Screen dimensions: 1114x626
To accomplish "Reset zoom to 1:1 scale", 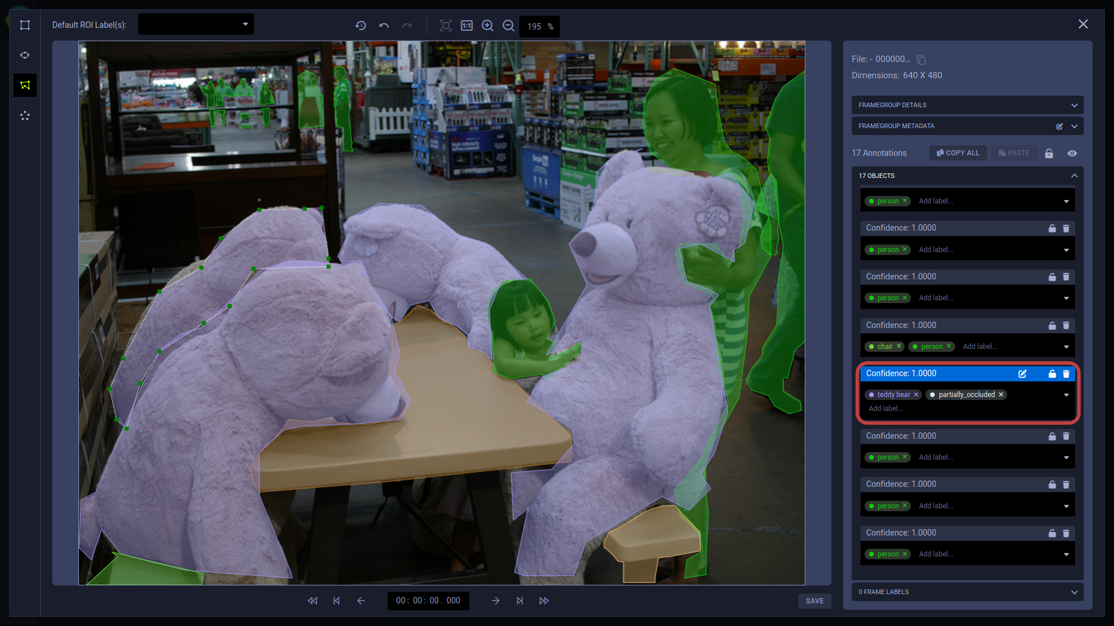I will (x=467, y=26).
